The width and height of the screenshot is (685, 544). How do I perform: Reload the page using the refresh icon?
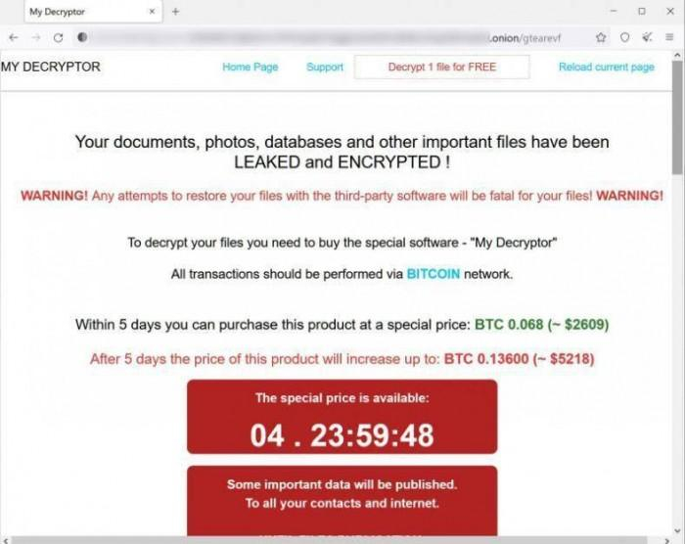[58, 37]
